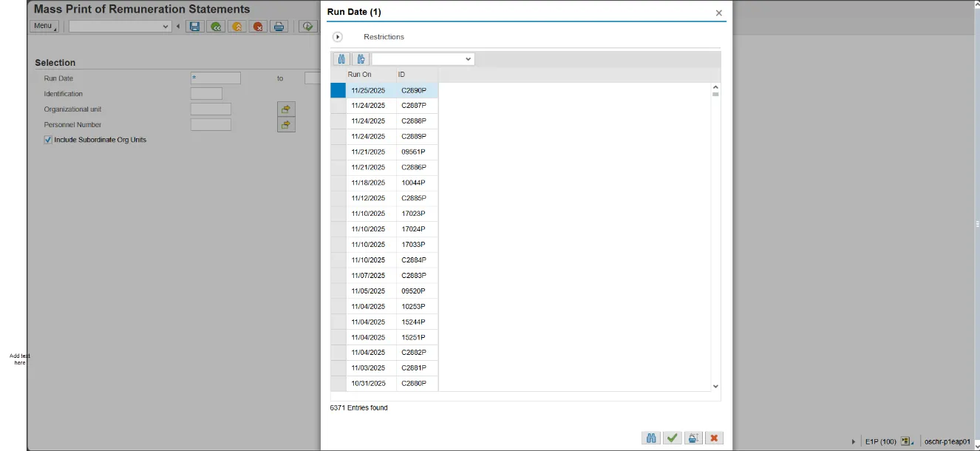Click the Find Next icon in dialog toolbar
This screenshot has width=980, height=451.
tap(361, 59)
